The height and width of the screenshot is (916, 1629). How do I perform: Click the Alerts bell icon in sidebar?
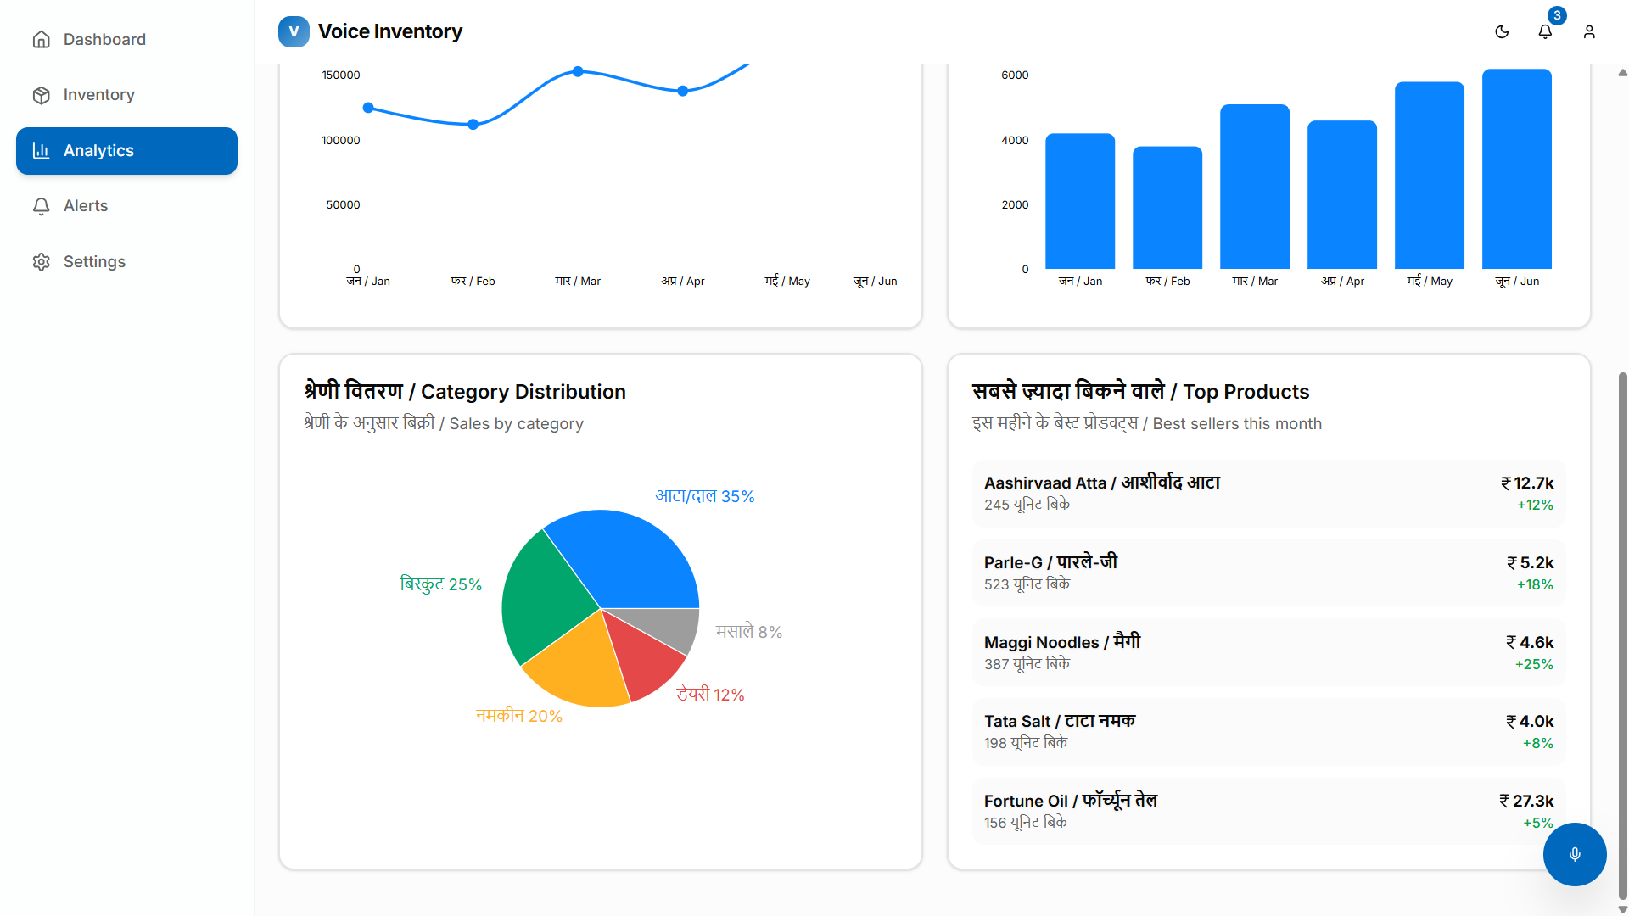coord(41,206)
